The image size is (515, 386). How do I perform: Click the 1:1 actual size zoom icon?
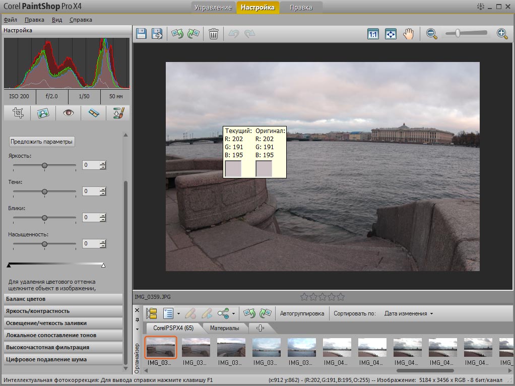[x=373, y=34]
